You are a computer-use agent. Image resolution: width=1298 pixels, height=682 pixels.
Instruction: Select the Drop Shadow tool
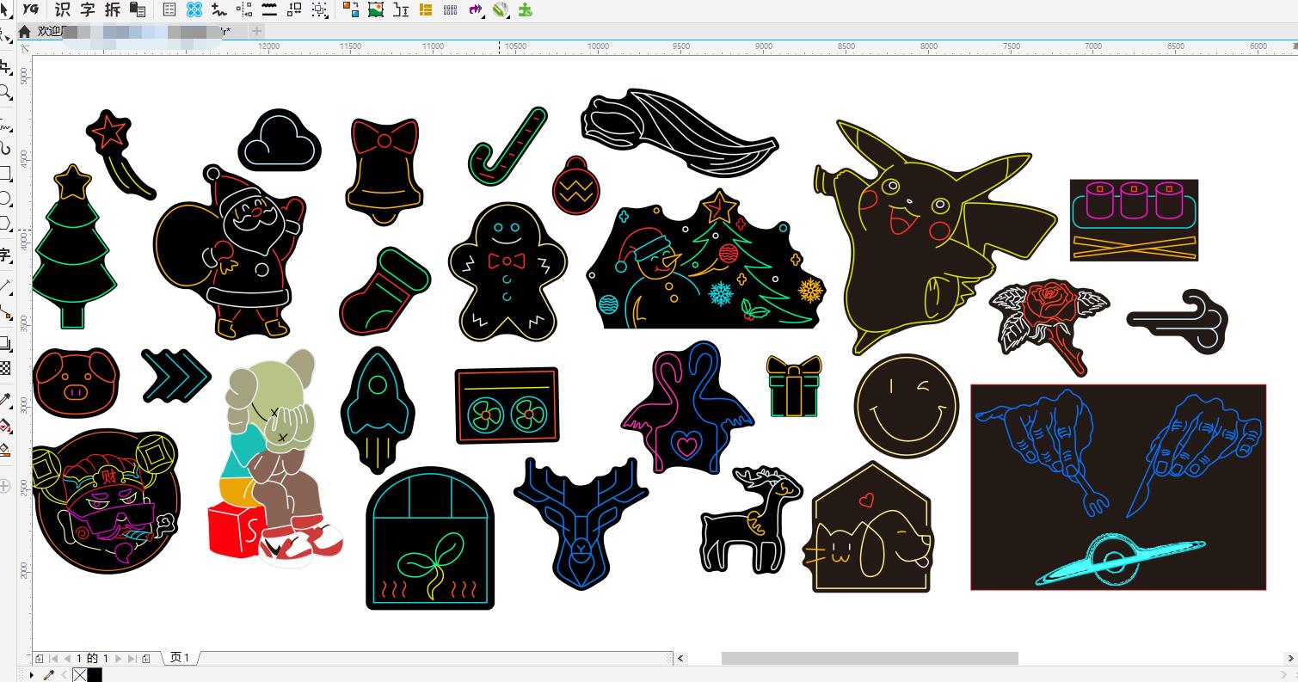point(6,343)
